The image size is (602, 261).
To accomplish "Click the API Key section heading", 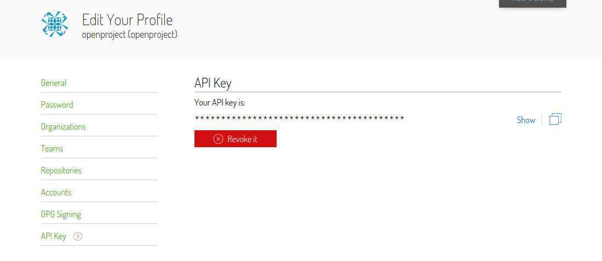I will tap(213, 83).
